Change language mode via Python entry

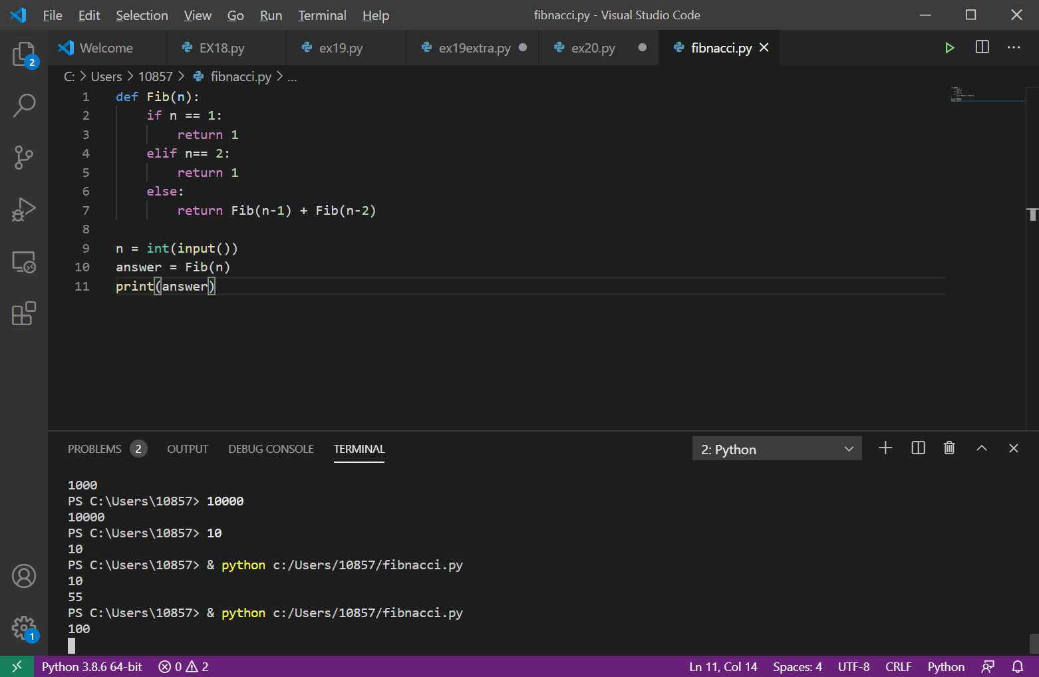(x=946, y=666)
